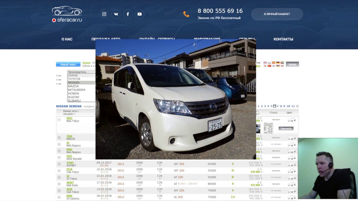Expand lot 8002 NAA Nagoya row
358x201 pixels.
pyautogui.click(x=59, y=151)
